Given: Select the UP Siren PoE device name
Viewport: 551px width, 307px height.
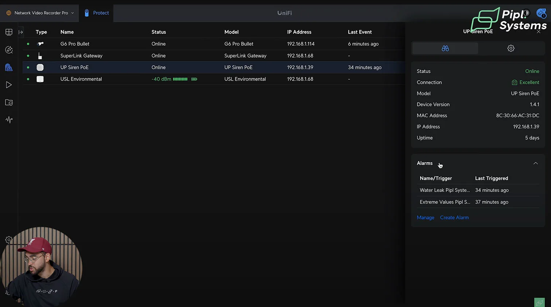Looking at the screenshot, I should tap(74, 67).
